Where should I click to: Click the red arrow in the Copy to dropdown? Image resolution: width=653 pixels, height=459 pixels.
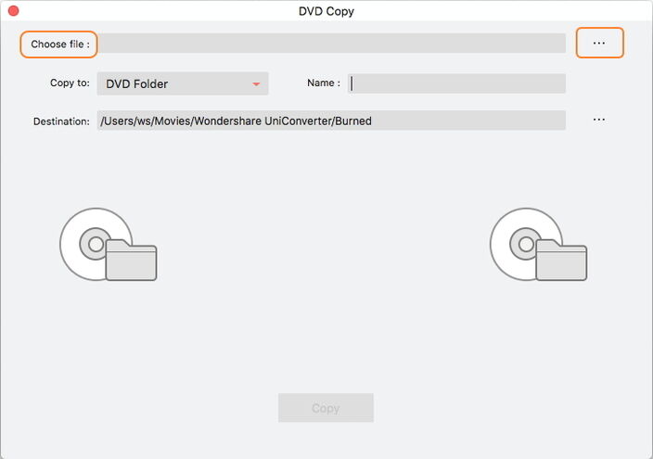click(x=256, y=84)
